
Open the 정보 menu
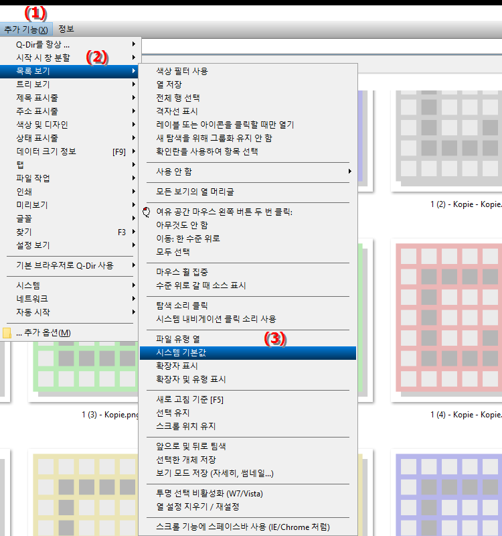[66, 29]
